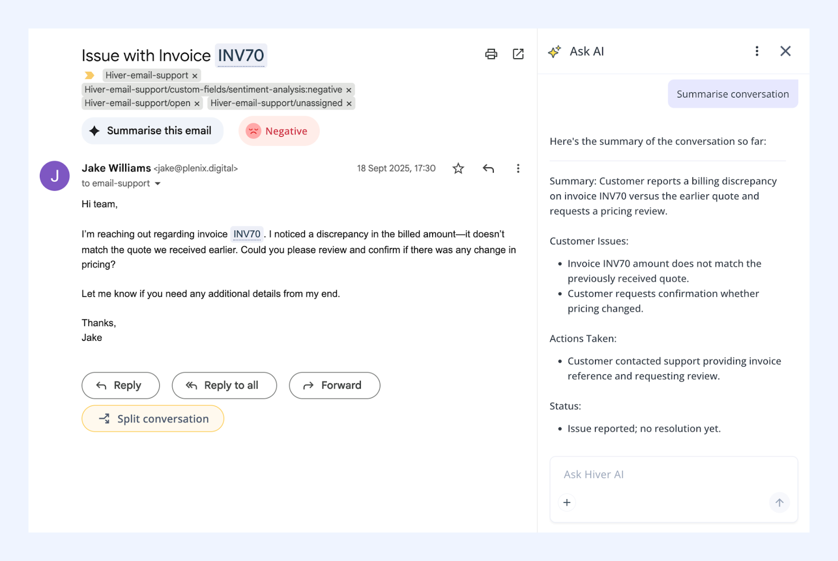Click Summarise this email button
Image resolution: width=838 pixels, height=561 pixels.
152,131
